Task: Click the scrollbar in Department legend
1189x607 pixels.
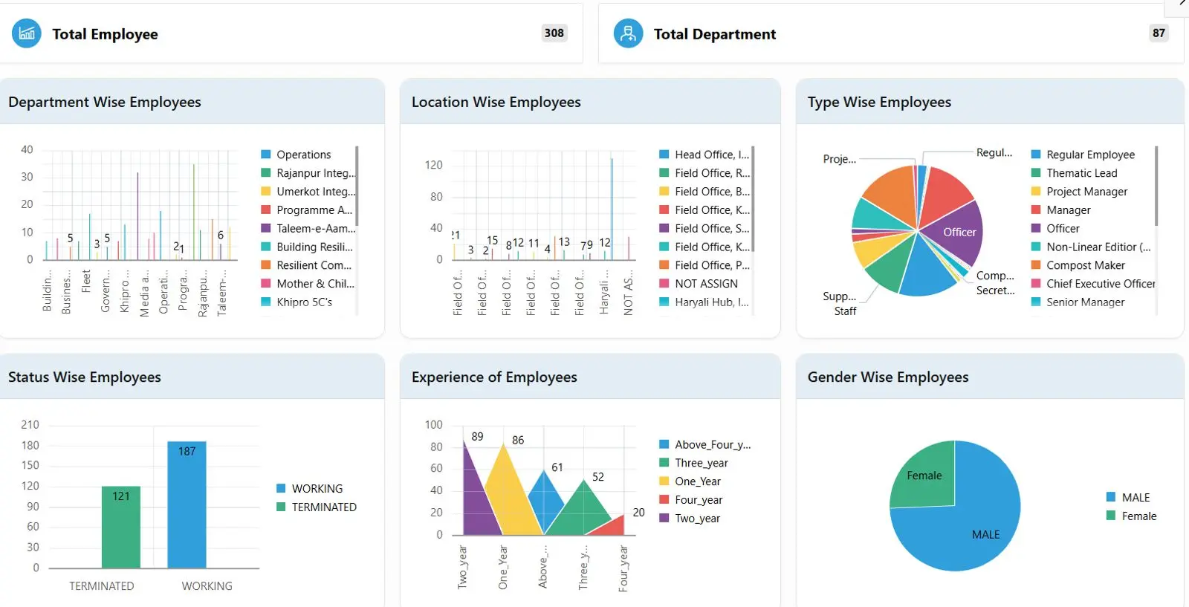Action: (x=357, y=186)
